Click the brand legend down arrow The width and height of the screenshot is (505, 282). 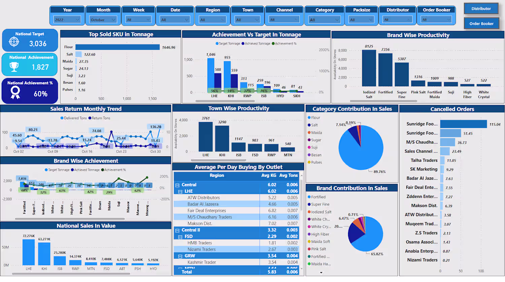click(321, 273)
